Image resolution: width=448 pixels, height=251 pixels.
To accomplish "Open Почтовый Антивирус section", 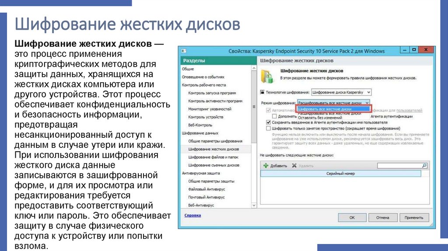I will (206, 197).
